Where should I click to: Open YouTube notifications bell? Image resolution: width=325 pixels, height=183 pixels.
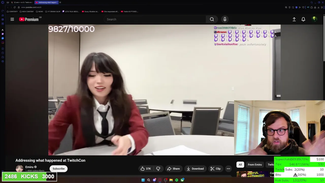pyautogui.click(x=303, y=19)
